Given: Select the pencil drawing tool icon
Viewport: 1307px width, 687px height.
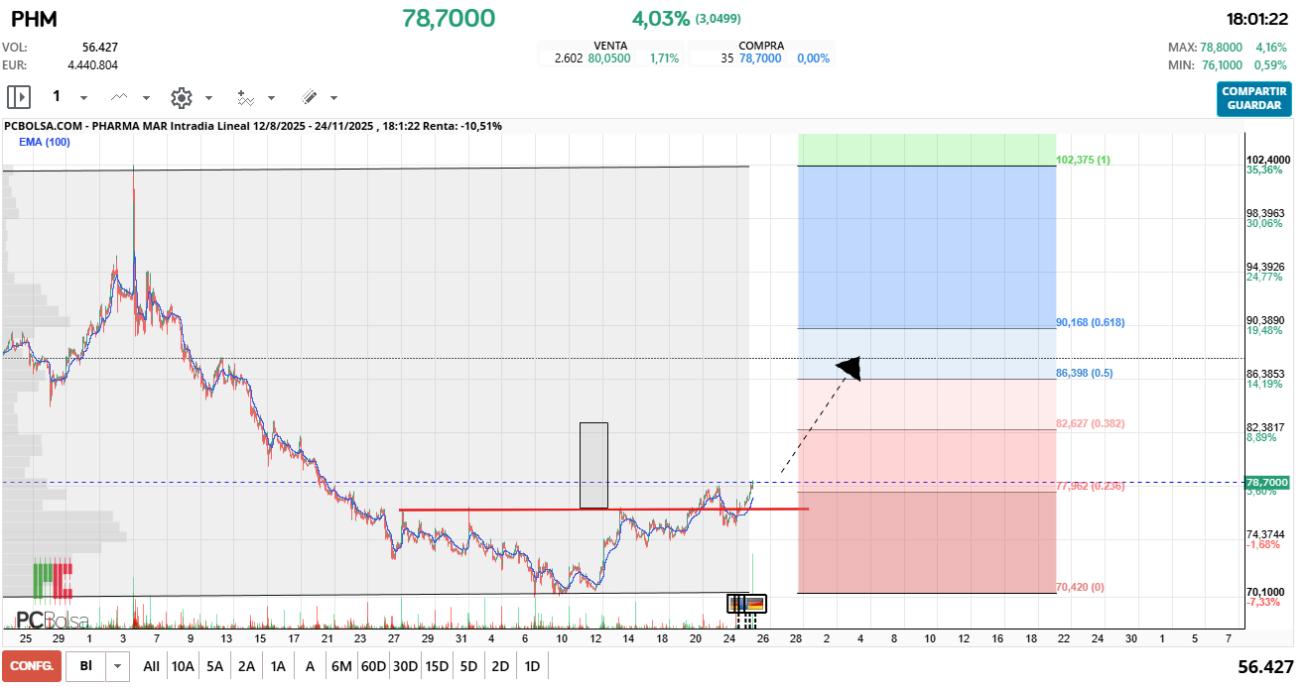Looking at the screenshot, I should [x=309, y=97].
